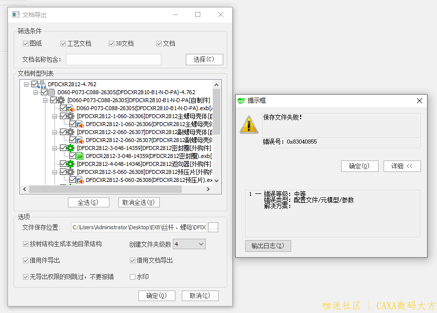Click gear icon of DFDCXR2810-B1-N-D-PA[自制件]
The image size is (437, 313).
point(61,100)
